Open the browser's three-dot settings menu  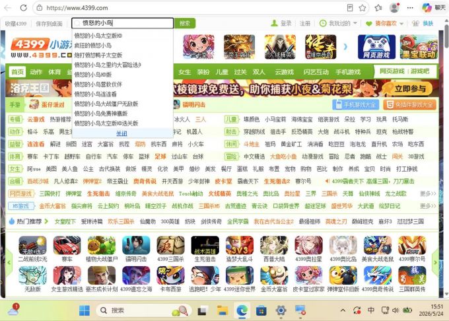(410, 8)
